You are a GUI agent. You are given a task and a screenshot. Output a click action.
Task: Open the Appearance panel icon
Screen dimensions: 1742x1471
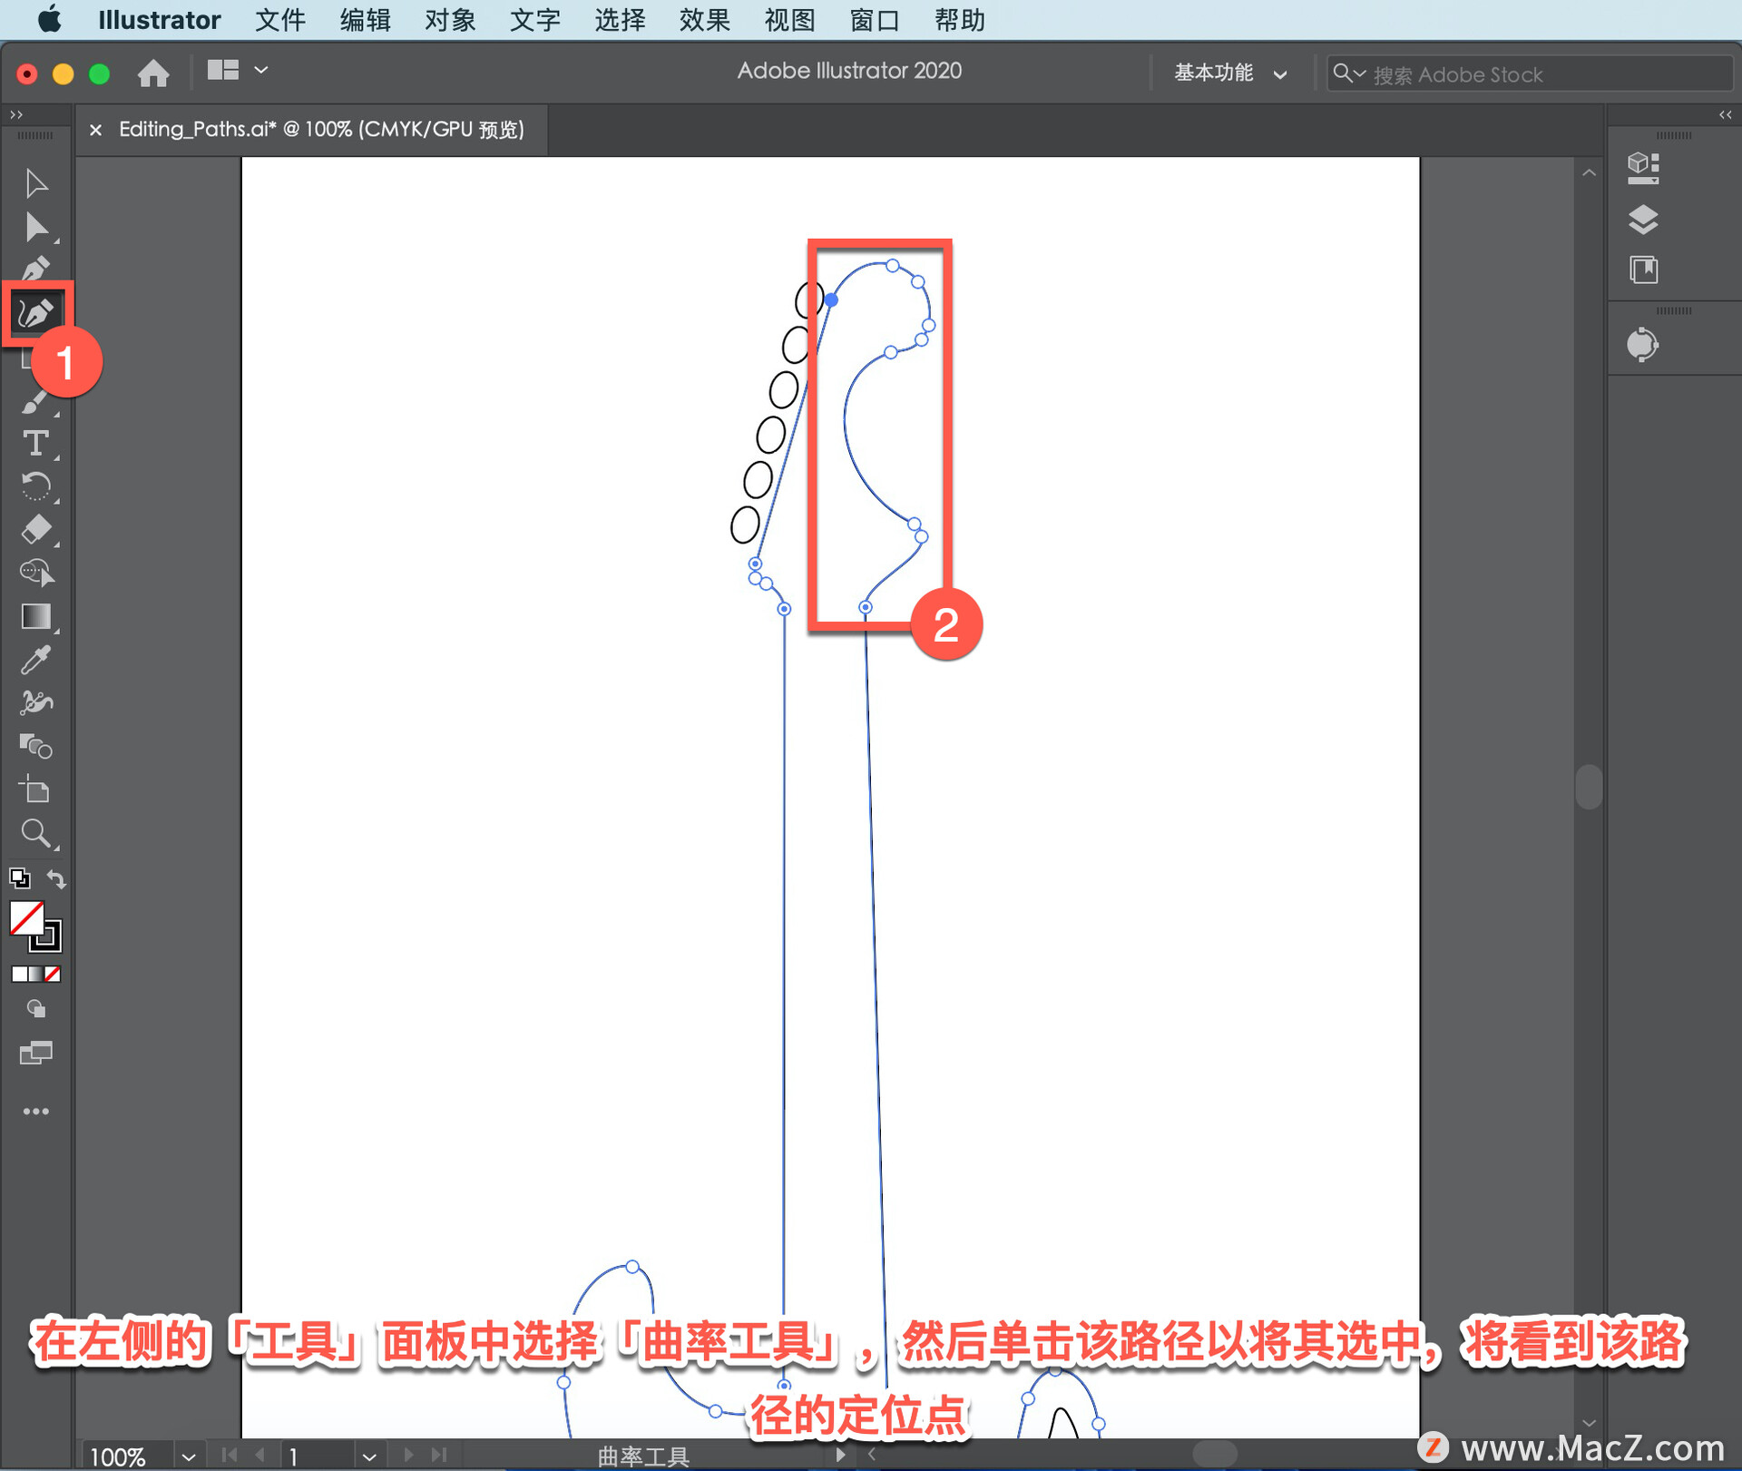pos(1642,345)
